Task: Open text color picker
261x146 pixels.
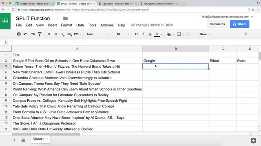Action: [x=157, y=34]
